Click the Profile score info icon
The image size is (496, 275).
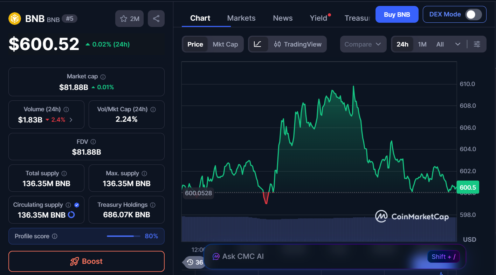point(55,236)
